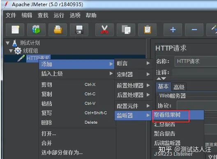Select 聚合报告 listener
Screen dimensions: 217x159
click(x=178, y=134)
